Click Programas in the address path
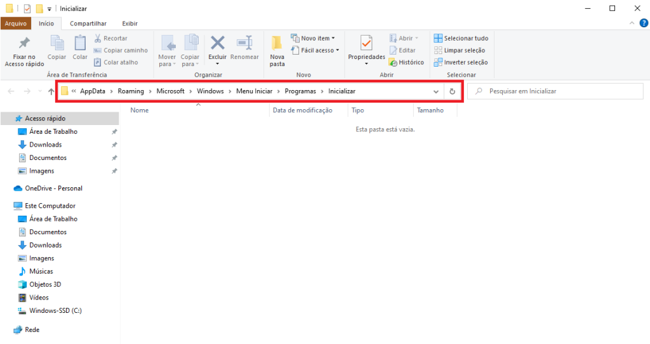The width and height of the screenshot is (650, 344). pyautogui.click(x=300, y=91)
